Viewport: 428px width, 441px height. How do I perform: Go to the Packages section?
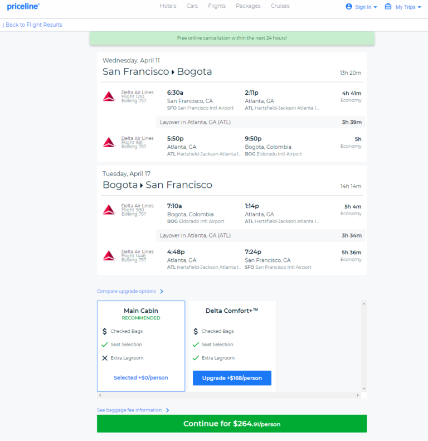pos(248,6)
